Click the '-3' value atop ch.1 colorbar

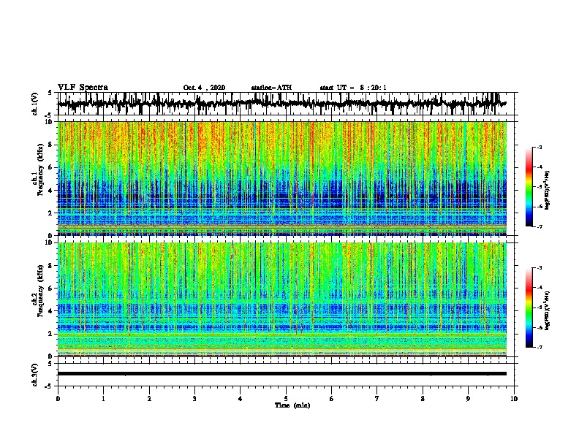point(539,148)
